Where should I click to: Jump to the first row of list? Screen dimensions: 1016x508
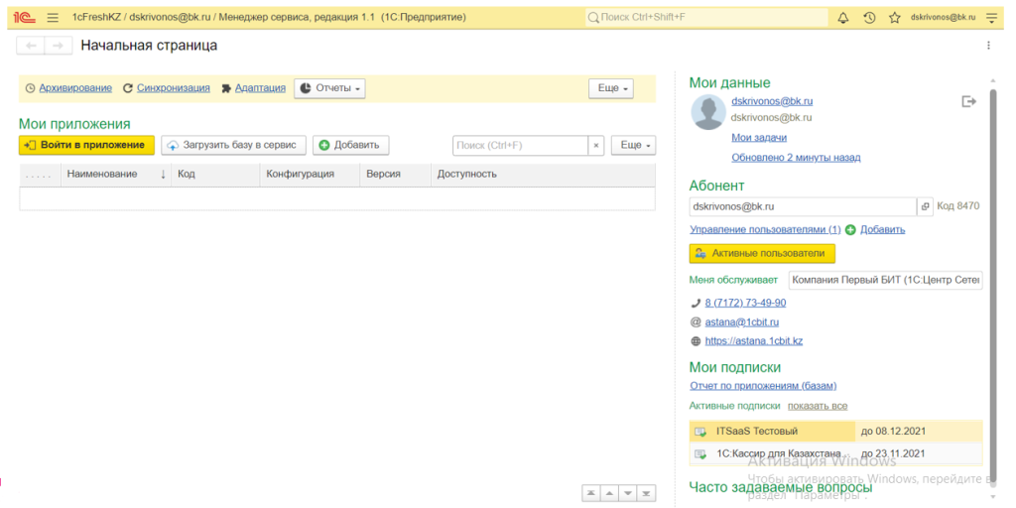(x=590, y=492)
